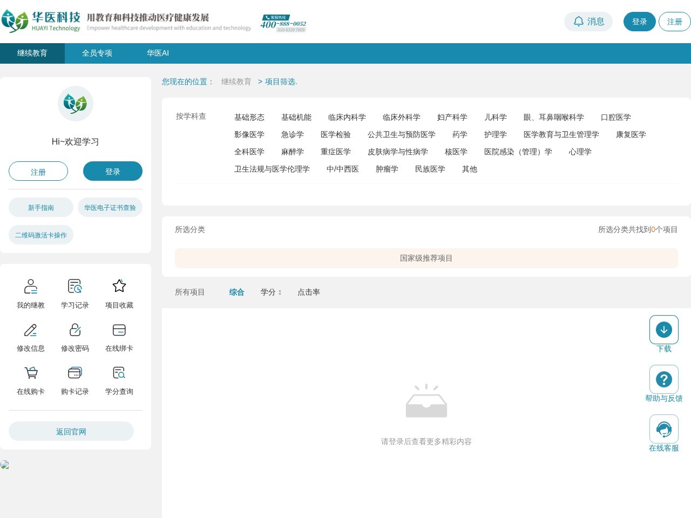Click the 学习记录 icon

click(74, 293)
